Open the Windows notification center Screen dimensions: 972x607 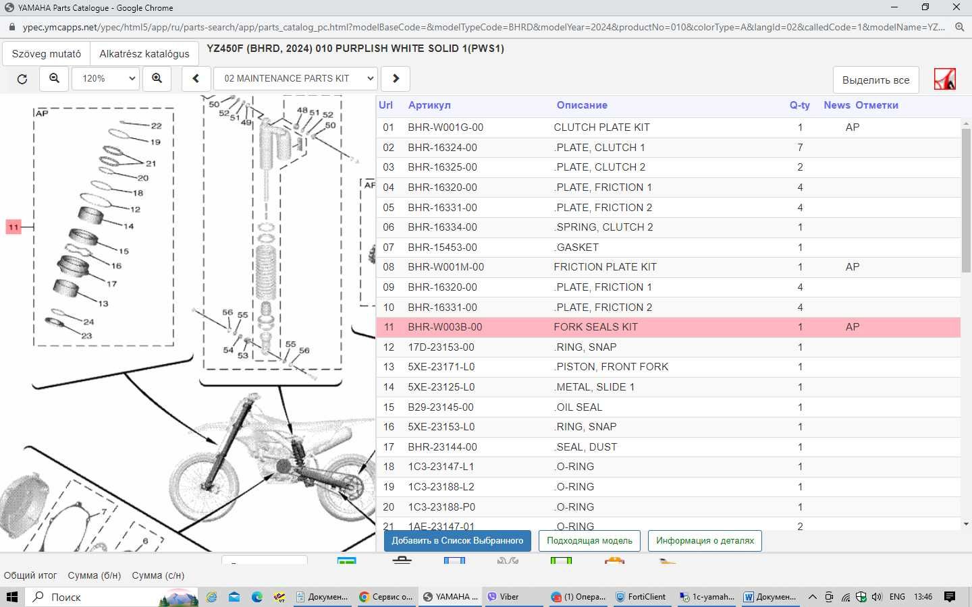coord(950,597)
